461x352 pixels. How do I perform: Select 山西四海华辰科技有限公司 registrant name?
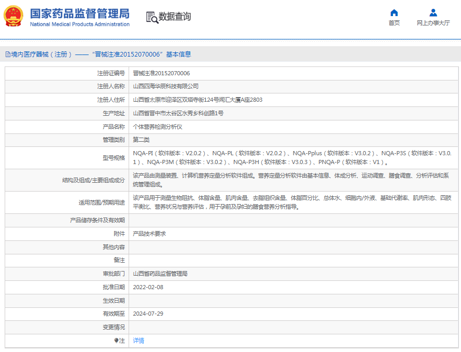[x=165, y=87]
